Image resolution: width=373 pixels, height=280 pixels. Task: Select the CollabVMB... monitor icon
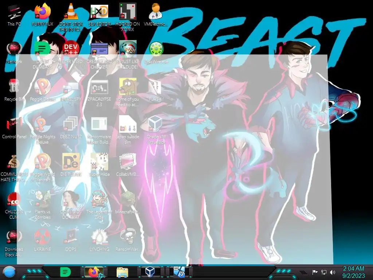point(128,165)
